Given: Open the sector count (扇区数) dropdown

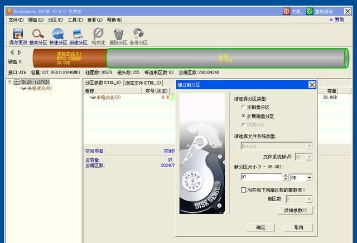Looking at the screenshot, I should coord(309,200).
